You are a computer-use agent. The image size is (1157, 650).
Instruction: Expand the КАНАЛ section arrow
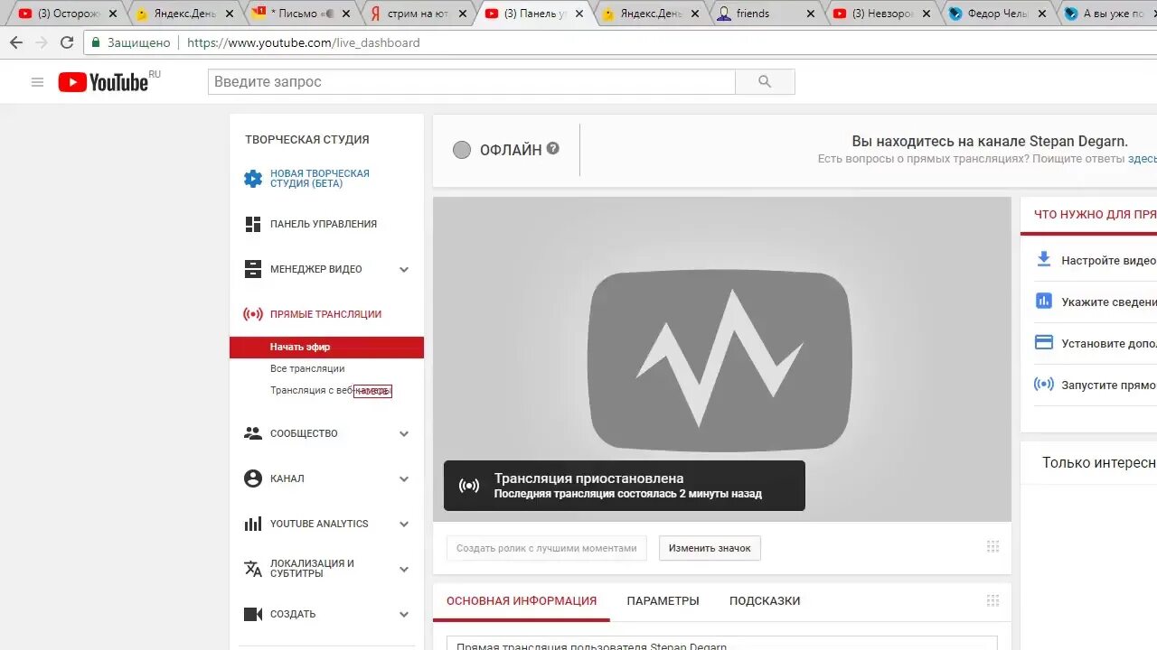pos(404,478)
